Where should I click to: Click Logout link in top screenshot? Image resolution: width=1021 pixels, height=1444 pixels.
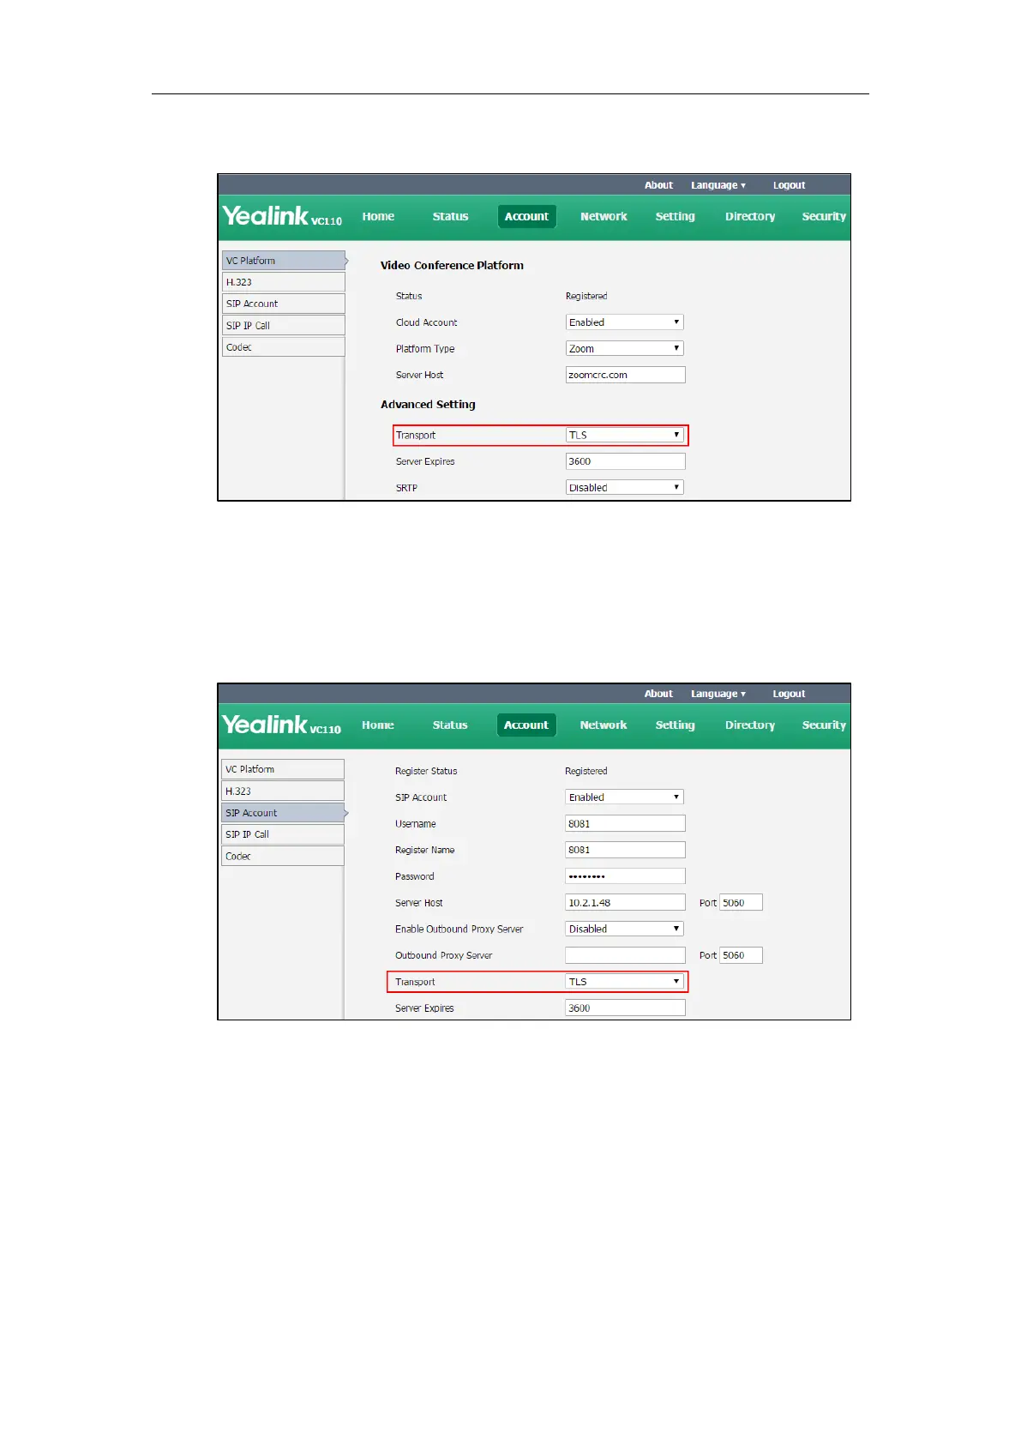pyautogui.click(x=789, y=185)
